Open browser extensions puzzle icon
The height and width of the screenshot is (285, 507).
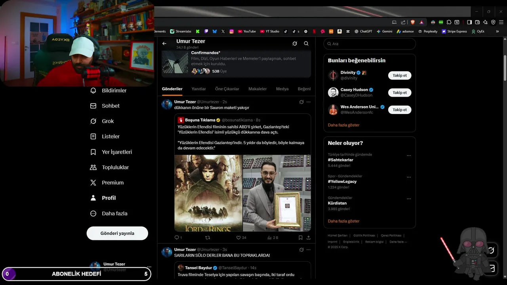pyautogui.click(x=449, y=22)
